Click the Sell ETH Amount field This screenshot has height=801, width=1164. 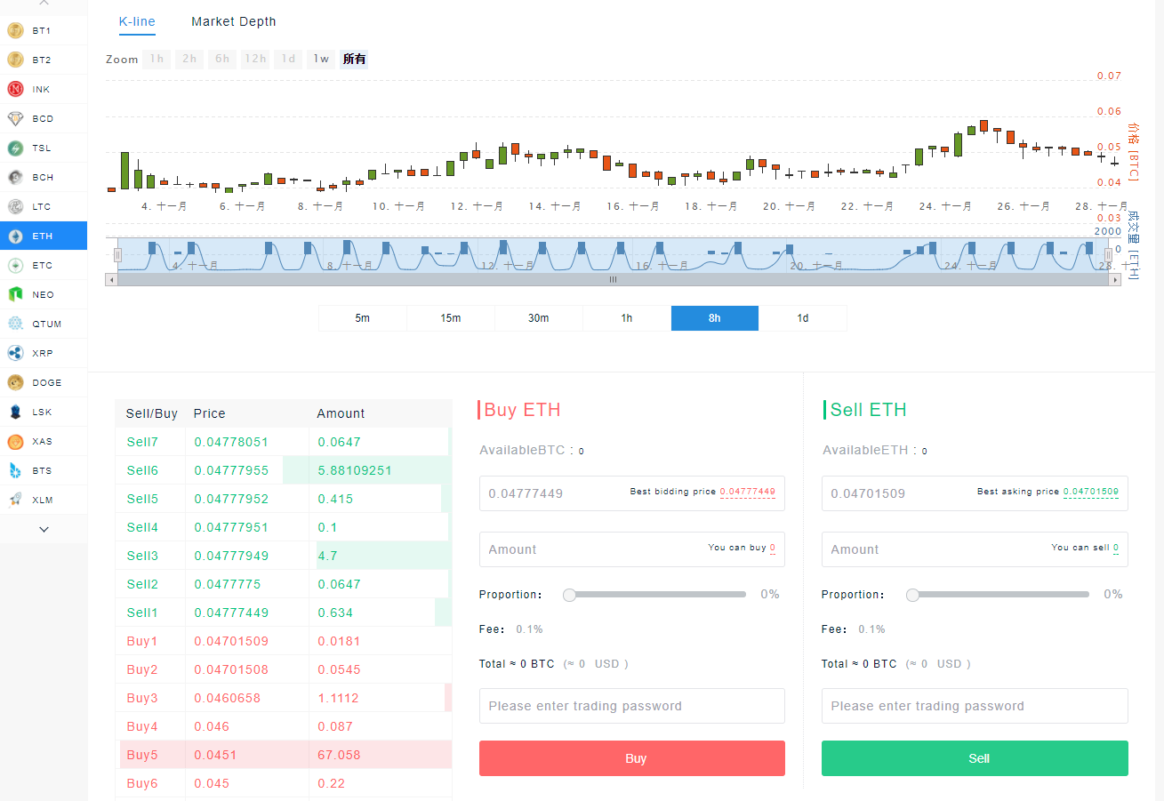[x=975, y=549]
